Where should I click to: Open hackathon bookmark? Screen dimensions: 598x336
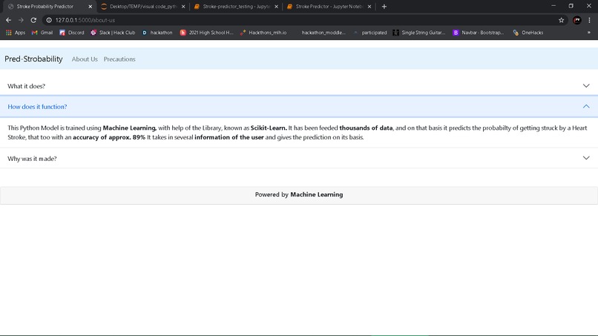tap(157, 33)
